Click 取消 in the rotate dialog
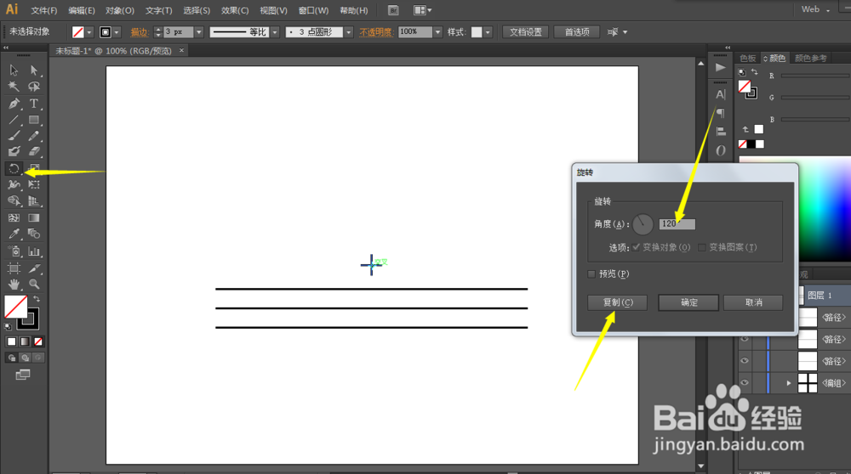The height and width of the screenshot is (474, 851). [x=753, y=302]
